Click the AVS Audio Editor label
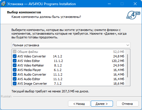Screen dimensions: 142x110 pos(29,79)
